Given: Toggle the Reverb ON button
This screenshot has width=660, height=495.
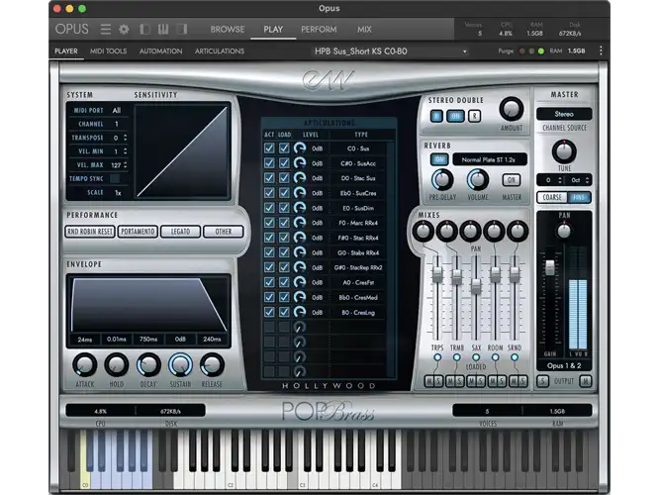Looking at the screenshot, I should [439, 159].
